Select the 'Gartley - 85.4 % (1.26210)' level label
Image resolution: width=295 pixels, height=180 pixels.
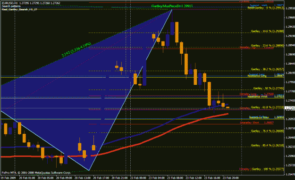coord(267,145)
